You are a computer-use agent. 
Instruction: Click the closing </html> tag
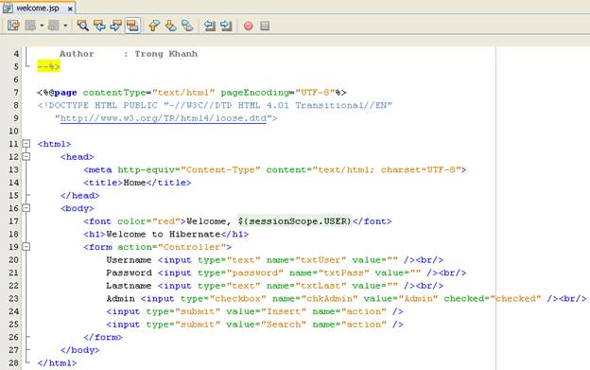pos(57,362)
